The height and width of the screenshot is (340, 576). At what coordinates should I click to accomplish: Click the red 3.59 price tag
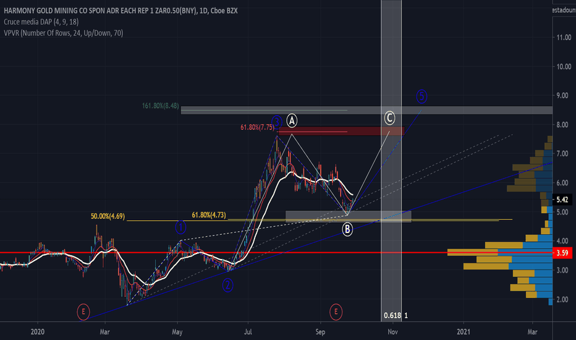(562, 252)
